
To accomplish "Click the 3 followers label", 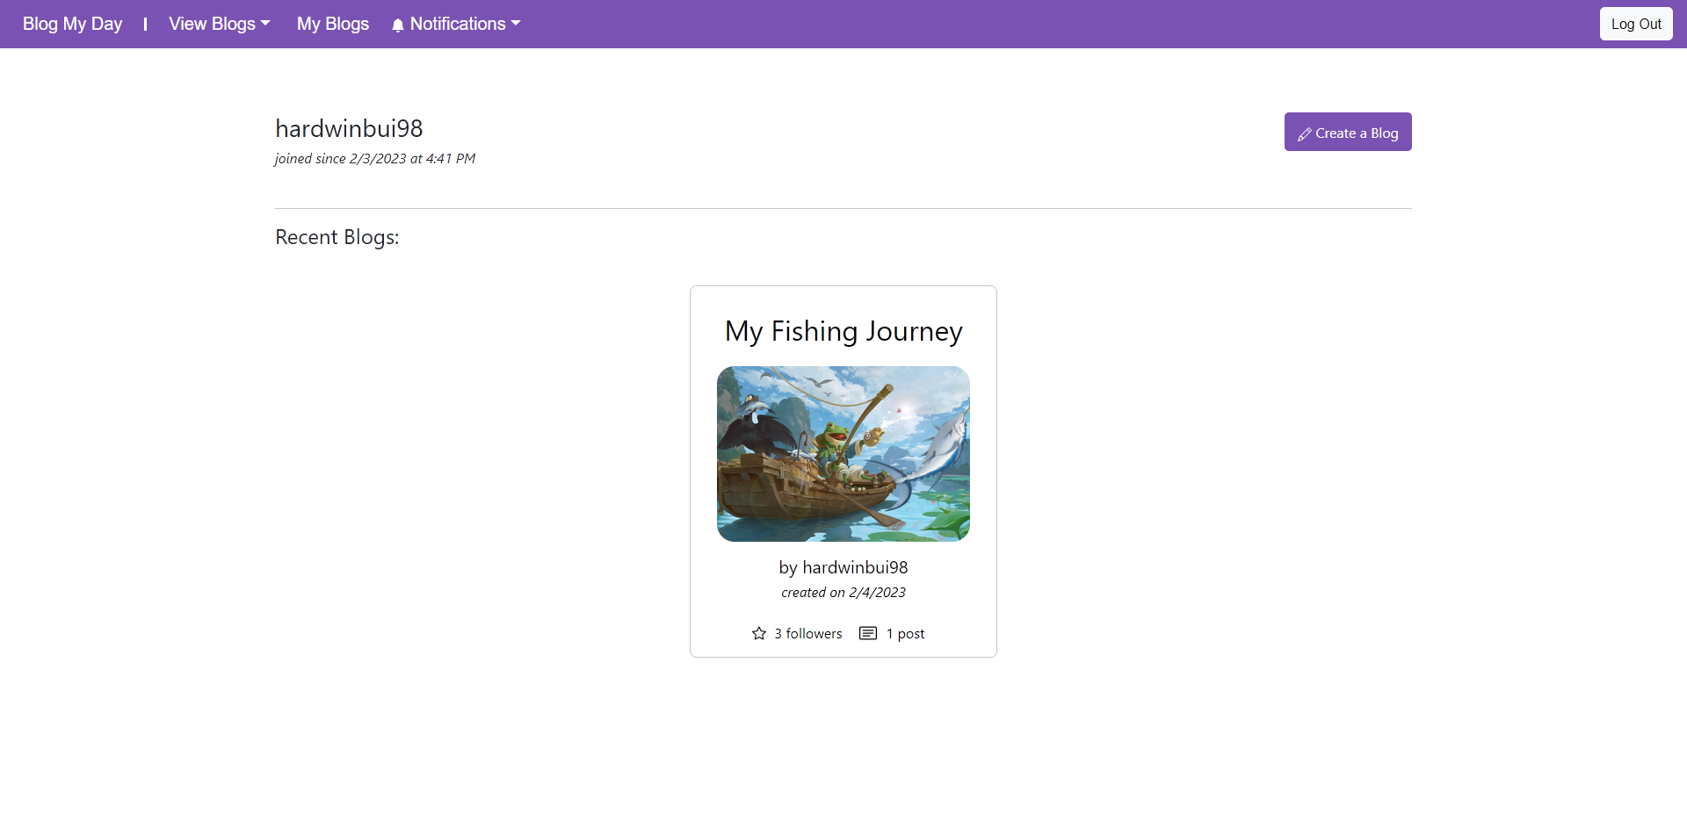I will pos(807,633).
